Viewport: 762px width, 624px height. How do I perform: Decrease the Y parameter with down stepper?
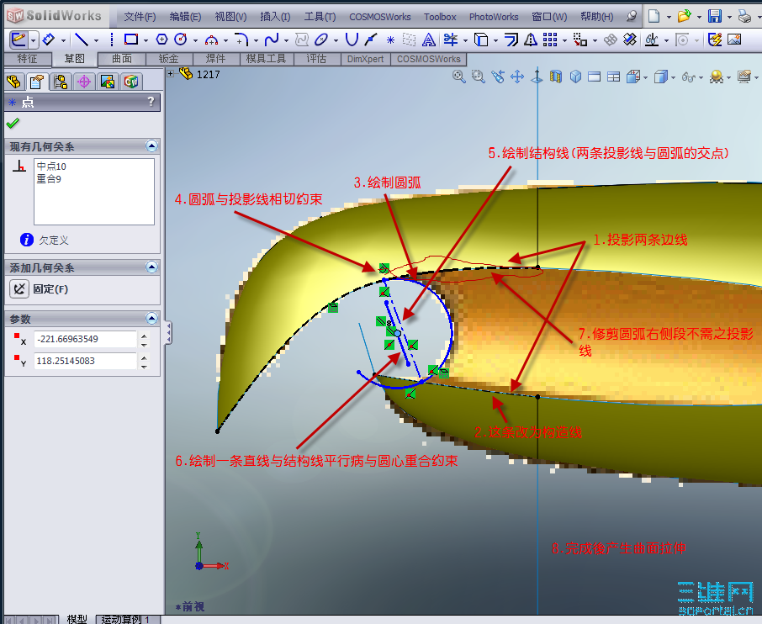tap(144, 366)
